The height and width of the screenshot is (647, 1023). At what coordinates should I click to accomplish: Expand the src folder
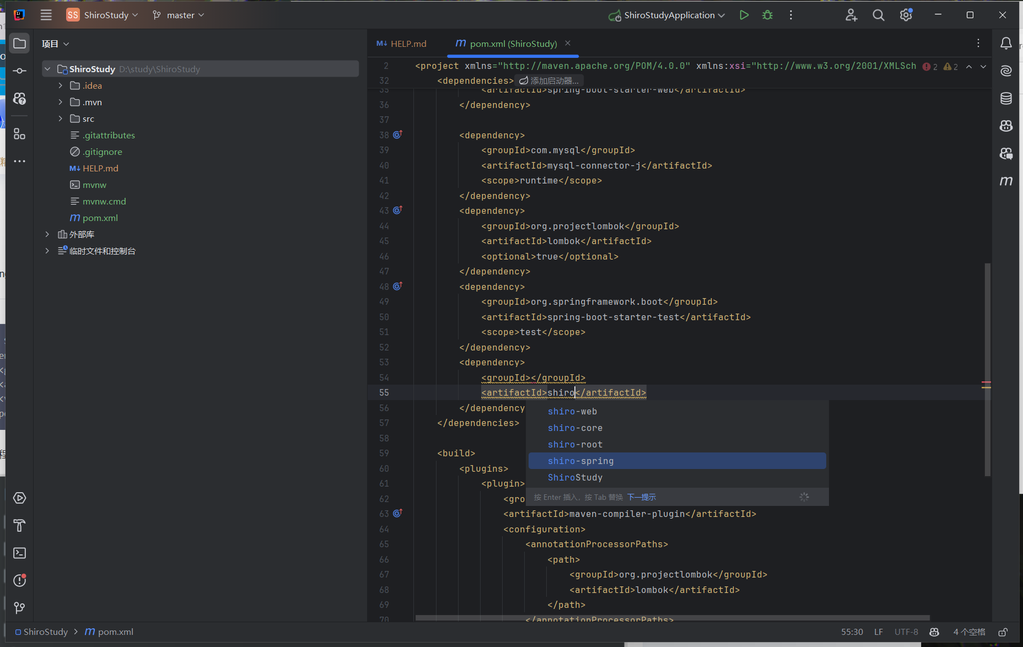pos(61,118)
